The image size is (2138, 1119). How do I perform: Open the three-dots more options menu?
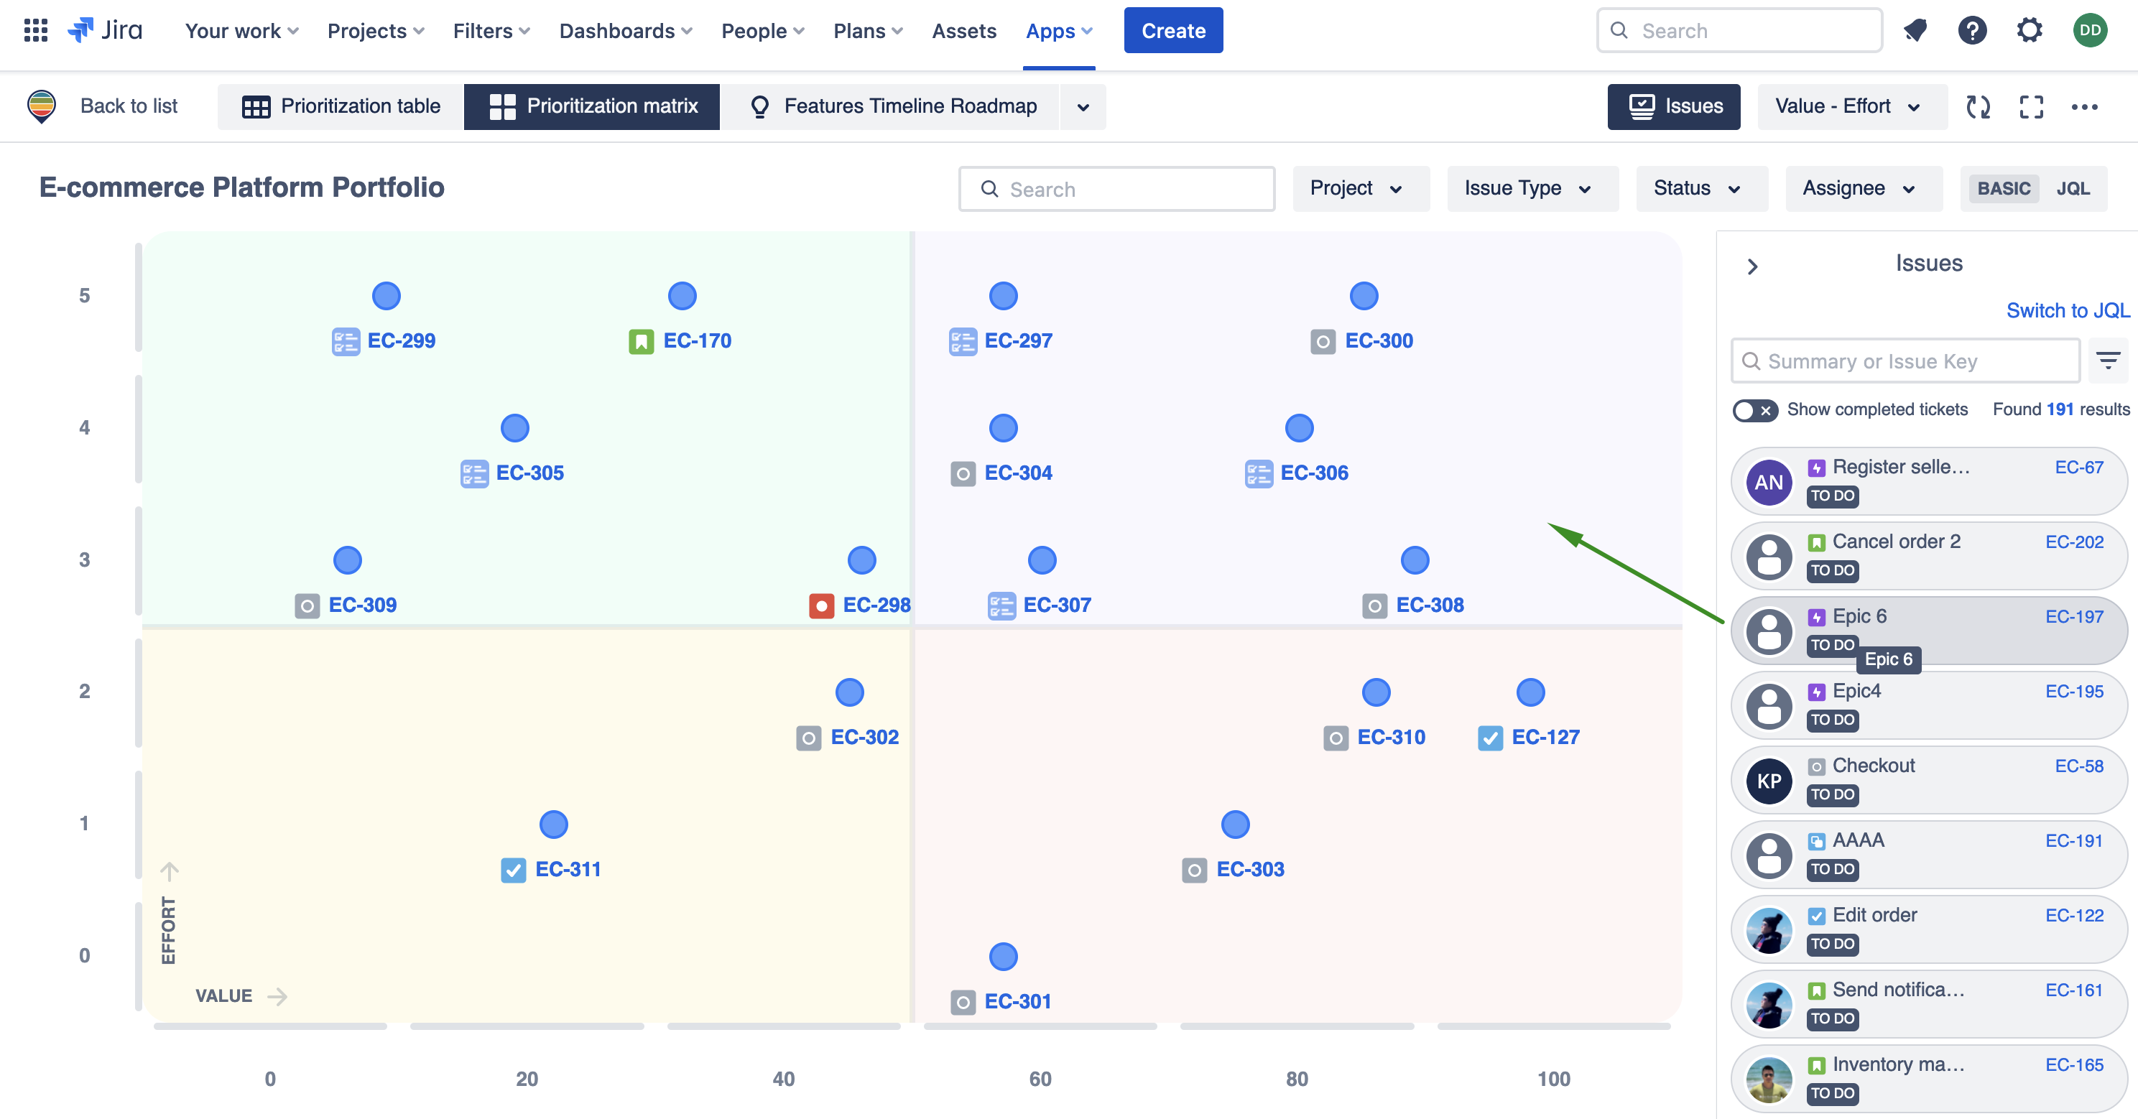click(2084, 106)
